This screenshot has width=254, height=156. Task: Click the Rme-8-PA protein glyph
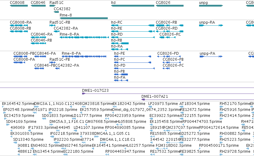(84, 56)
